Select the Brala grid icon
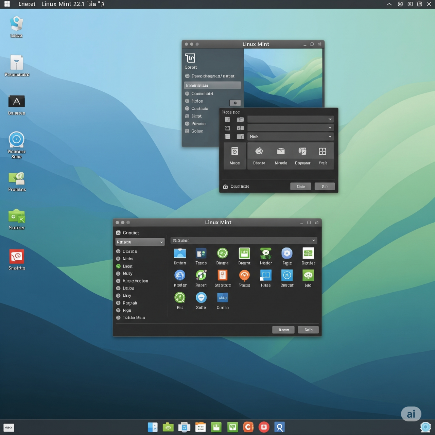 (323, 152)
